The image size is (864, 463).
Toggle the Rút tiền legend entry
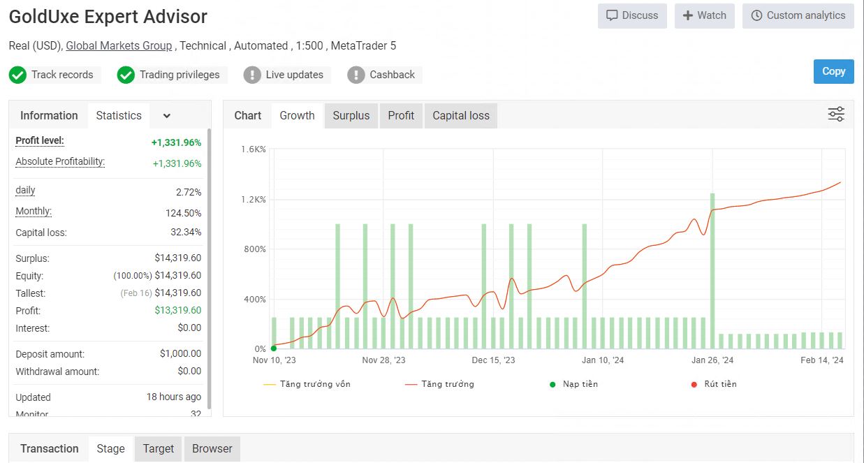(x=713, y=384)
